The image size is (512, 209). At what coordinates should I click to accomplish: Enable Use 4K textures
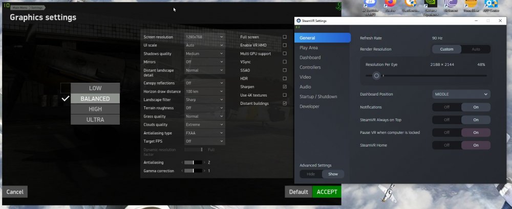tap(285, 95)
